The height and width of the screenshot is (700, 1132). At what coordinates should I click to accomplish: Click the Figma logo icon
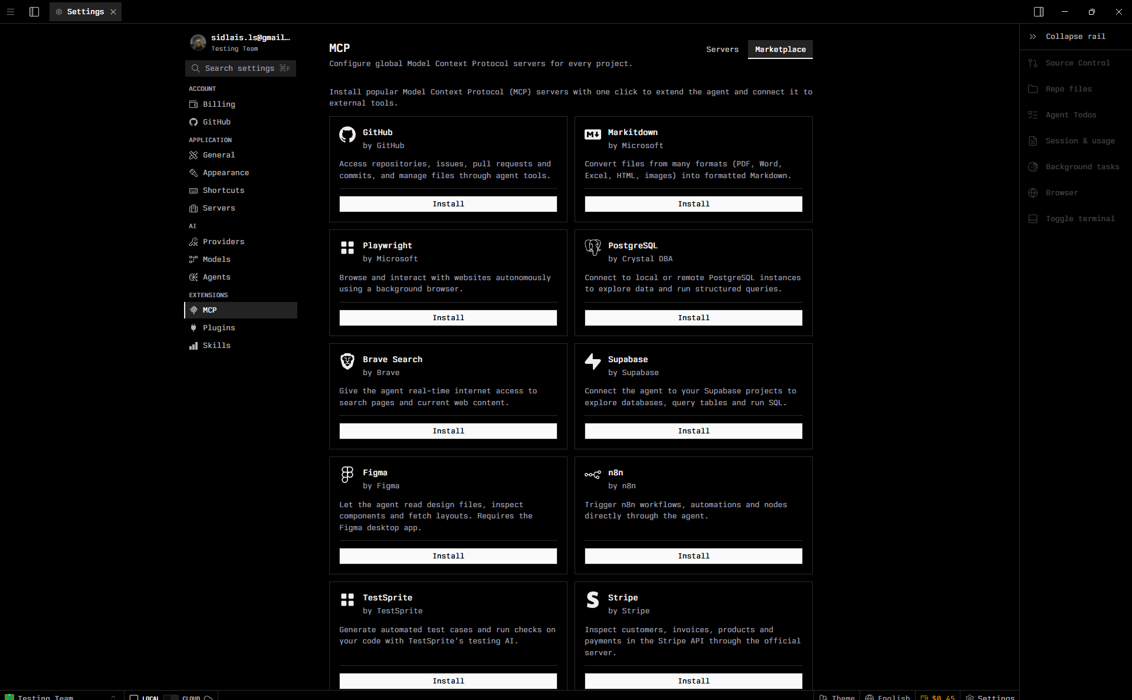(x=347, y=475)
